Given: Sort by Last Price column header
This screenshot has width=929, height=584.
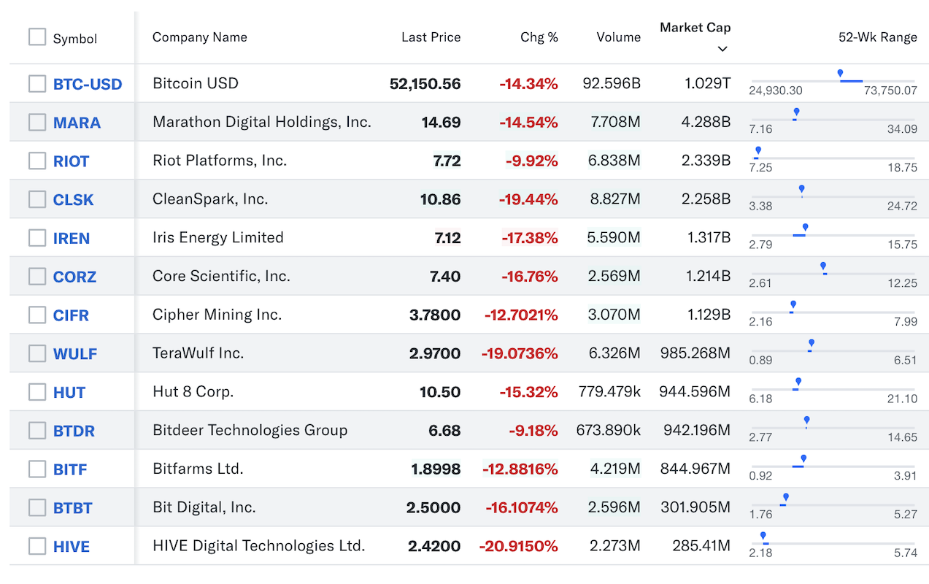Looking at the screenshot, I should click(431, 37).
